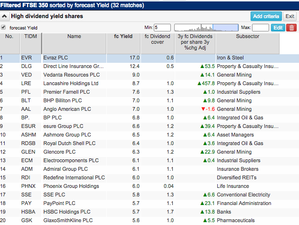This screenshot has width=299, height=225.
Task: Delete criteria with the red trash icon
Action: point(291,28)
